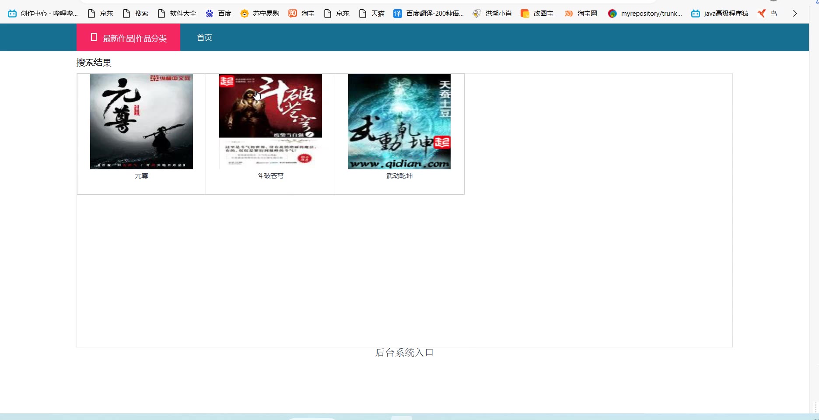Open the 搜索 bookmark
This screenshot has height=420, width=819.
(136, 14)
